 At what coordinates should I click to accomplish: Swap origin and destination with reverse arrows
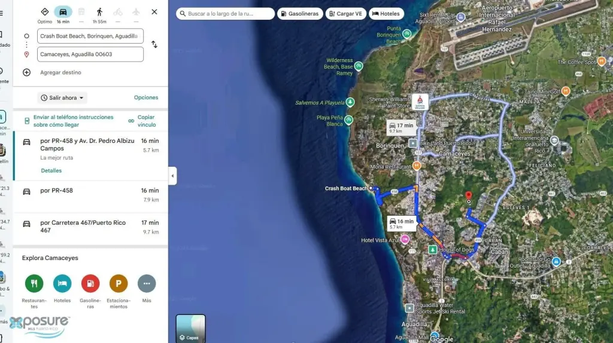tap(154, 45)
